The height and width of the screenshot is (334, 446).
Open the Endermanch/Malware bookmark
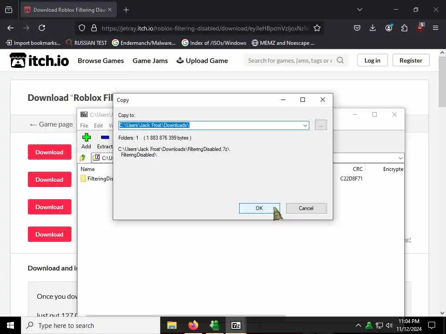(144, 43)
